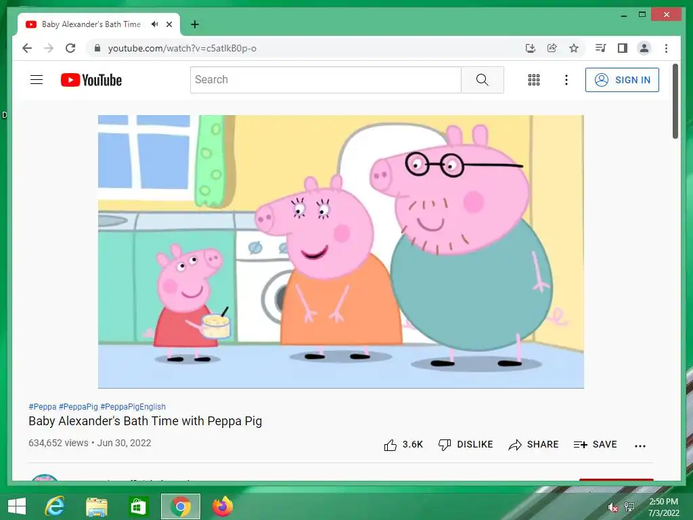This screenshot has width=693, height=520.
Task: Click the Chrome taskbar icon
Action: (180, 506)
